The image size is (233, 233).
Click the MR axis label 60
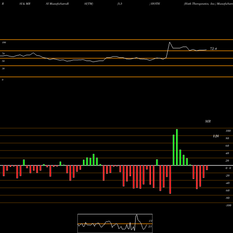click(227, 146)
